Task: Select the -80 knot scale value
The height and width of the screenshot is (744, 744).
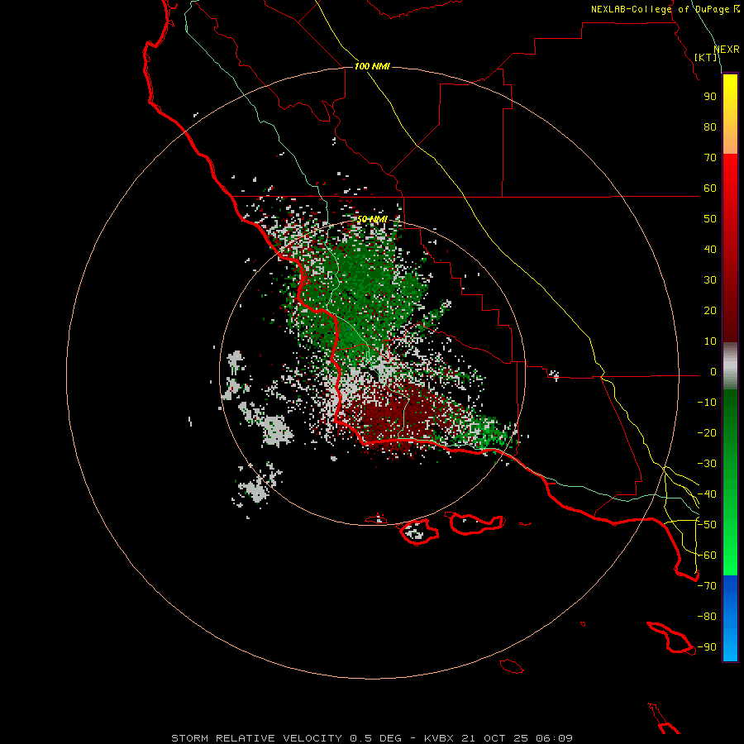Action: (707, 617)
